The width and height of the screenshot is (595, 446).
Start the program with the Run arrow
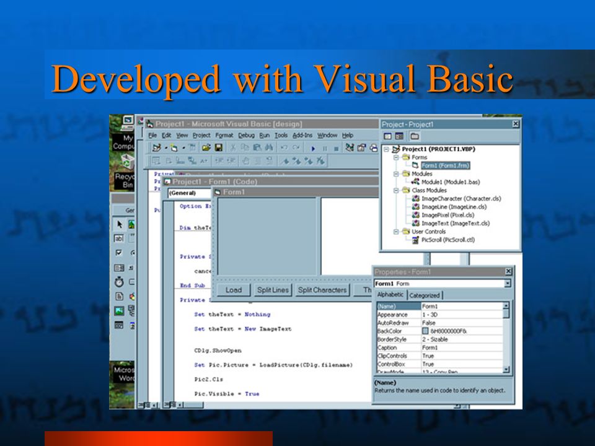[x=313, y=149]
